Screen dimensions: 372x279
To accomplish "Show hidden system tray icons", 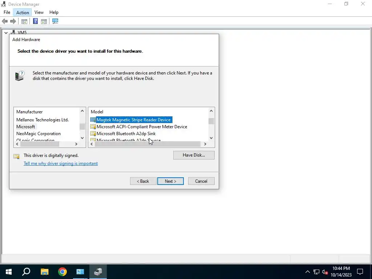I will [307, 272].
